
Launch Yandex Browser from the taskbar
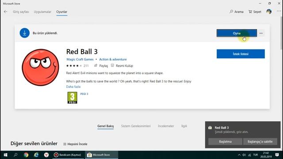(x=46, y=155)
